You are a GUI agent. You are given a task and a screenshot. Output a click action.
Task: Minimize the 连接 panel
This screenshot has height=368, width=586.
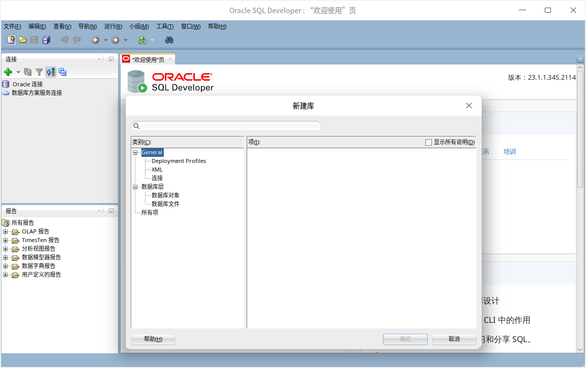pos(111,59)
